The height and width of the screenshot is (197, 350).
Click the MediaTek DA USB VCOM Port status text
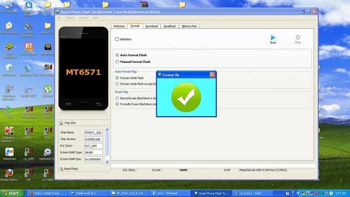(x=263, y=170)
